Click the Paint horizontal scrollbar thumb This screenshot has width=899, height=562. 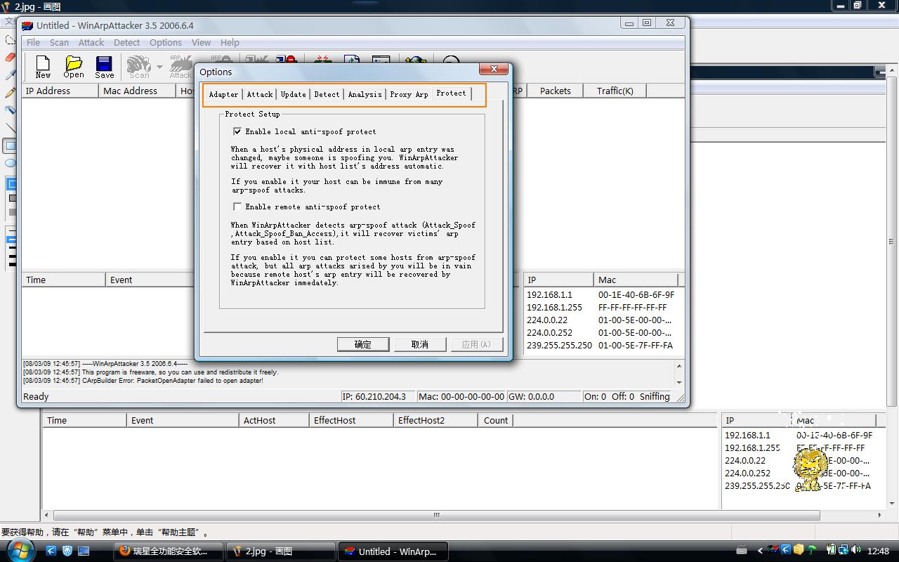(x=436, y=515)
